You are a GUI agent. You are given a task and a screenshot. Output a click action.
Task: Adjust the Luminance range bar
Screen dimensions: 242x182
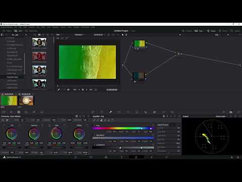click(123, 148)
